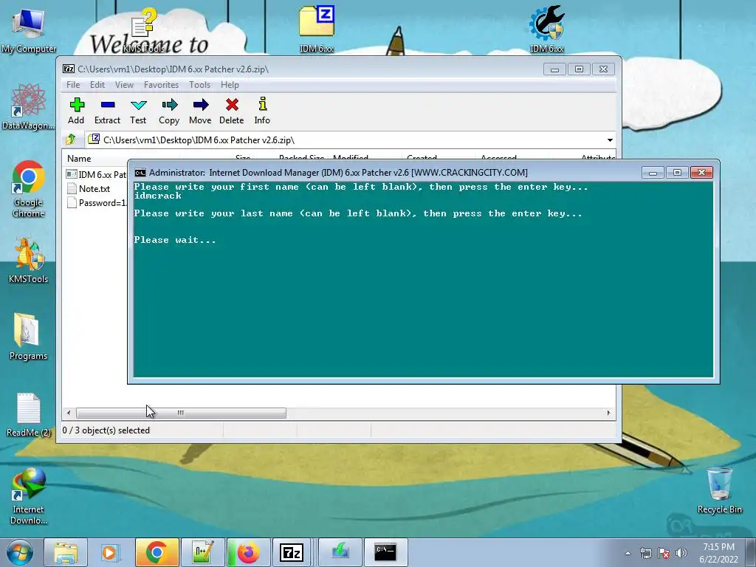Viewport: 756px width, 567px height.
Task: Click the volume speaker tray icon
Action: coord(681,553)
